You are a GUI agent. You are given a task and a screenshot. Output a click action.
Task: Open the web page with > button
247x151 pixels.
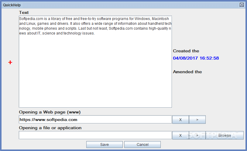pos(197,120)
